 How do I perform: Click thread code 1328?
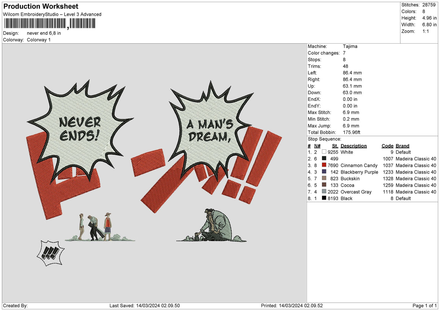coord(388,179)
